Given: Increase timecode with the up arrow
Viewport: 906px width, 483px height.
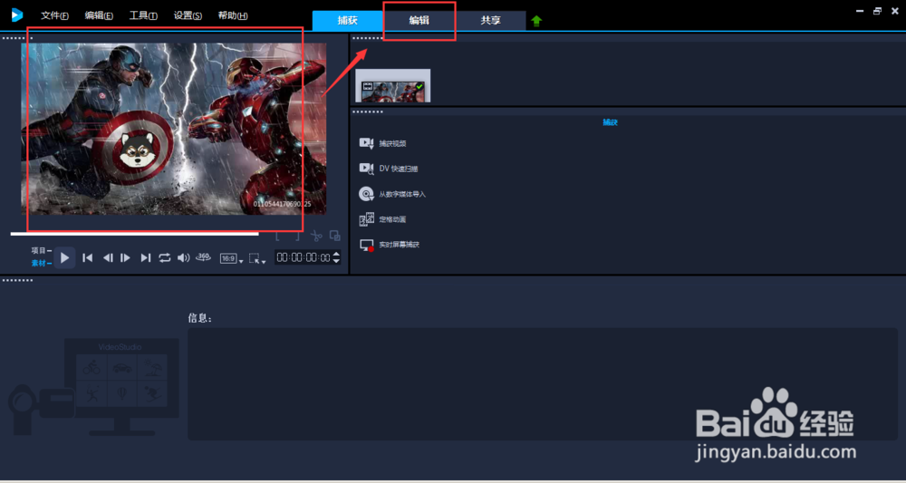Looking at the screenshot, I should pyautogui.click(x=337, y=254).
